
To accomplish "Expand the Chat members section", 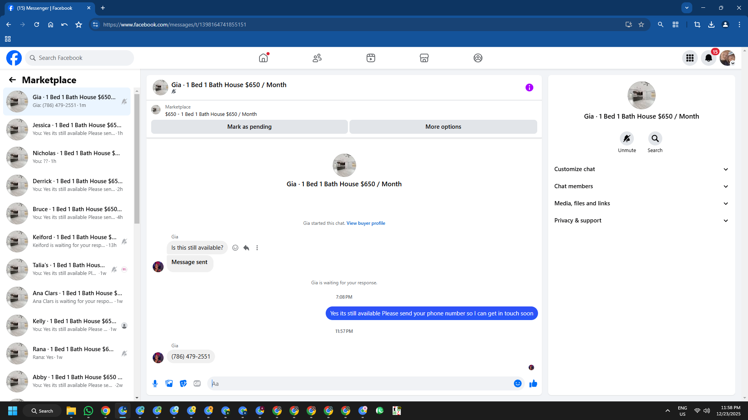I will coord(641,186).
